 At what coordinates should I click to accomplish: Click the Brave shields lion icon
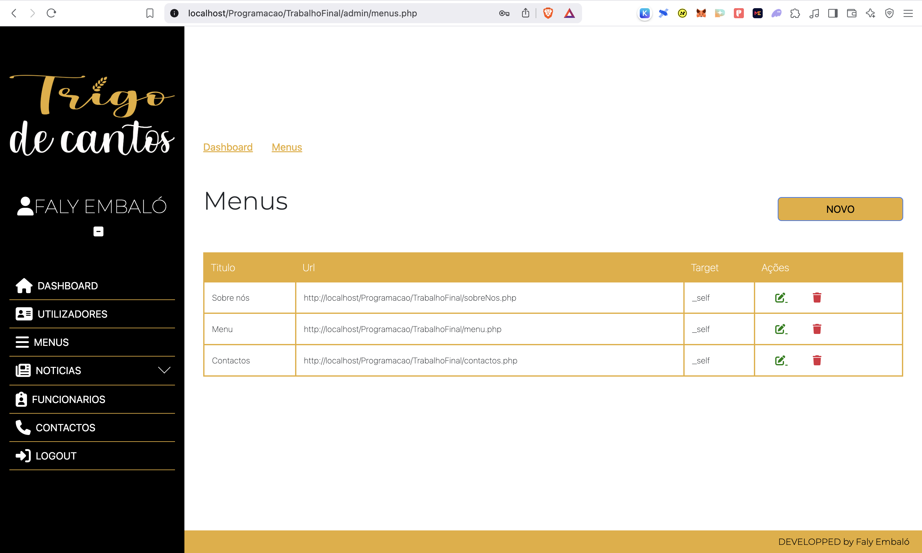pyautogui.click(x=548, y=13)
